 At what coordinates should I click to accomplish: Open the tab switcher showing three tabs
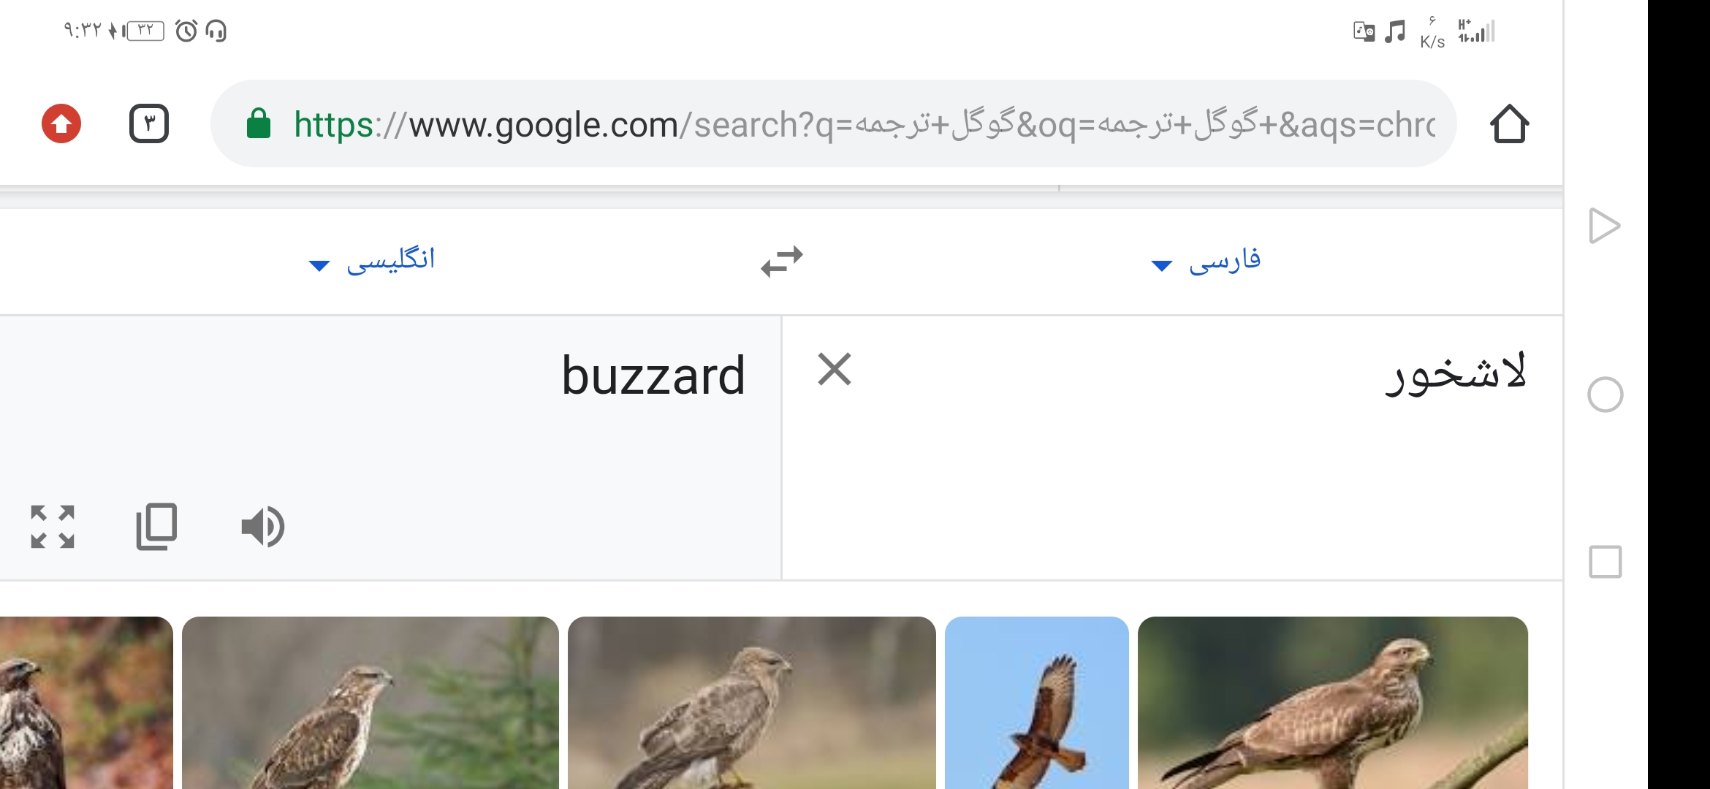point(149,123)
